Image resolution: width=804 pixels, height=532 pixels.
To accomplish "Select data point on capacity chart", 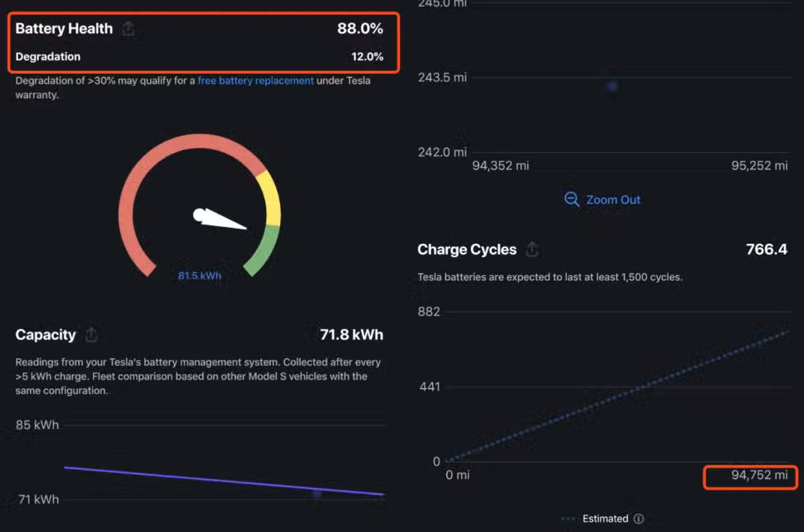I will click(317, 494).
